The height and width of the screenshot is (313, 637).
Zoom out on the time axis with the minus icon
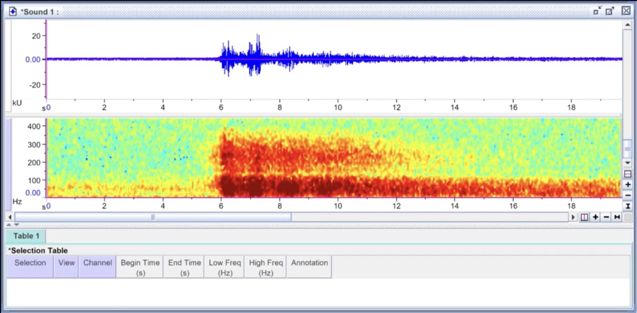(x=607, y=217)
